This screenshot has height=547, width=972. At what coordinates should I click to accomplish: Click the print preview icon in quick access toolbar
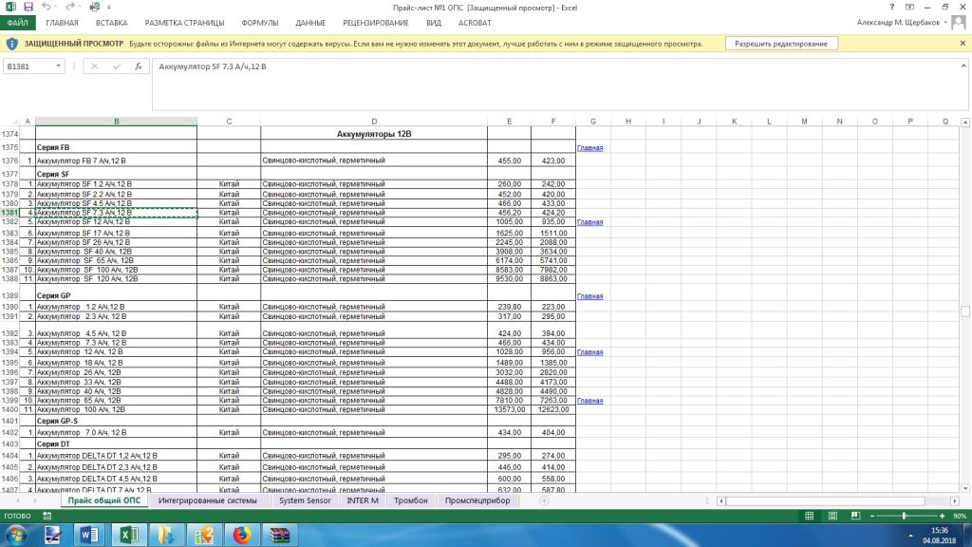(x=94, y=7)
